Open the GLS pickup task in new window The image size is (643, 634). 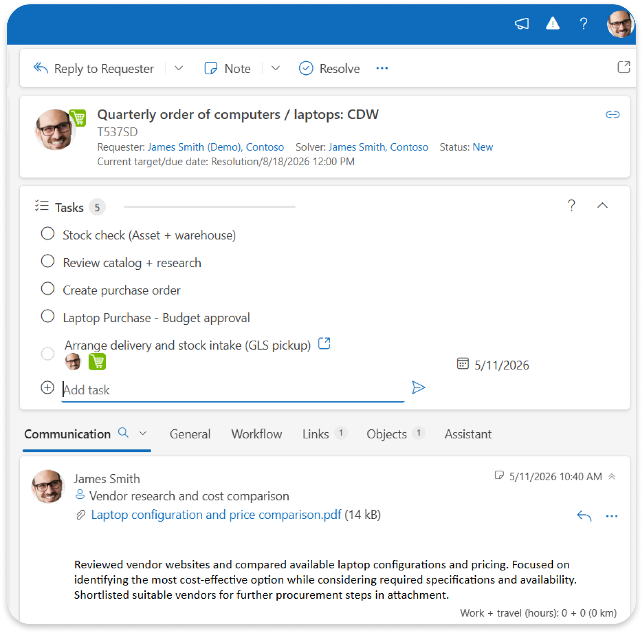click(x=324, y=343)
